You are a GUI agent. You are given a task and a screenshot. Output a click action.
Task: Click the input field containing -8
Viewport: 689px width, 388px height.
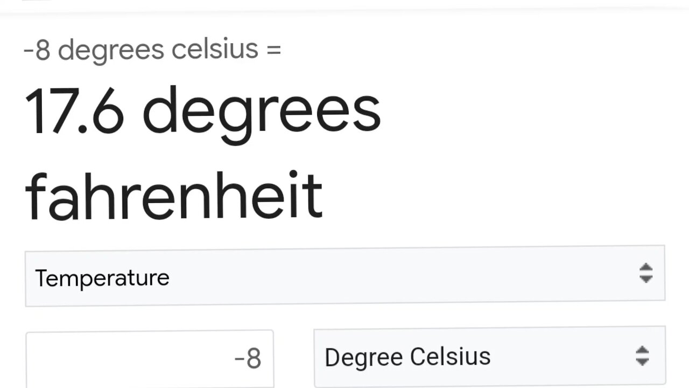pos(150,358)
